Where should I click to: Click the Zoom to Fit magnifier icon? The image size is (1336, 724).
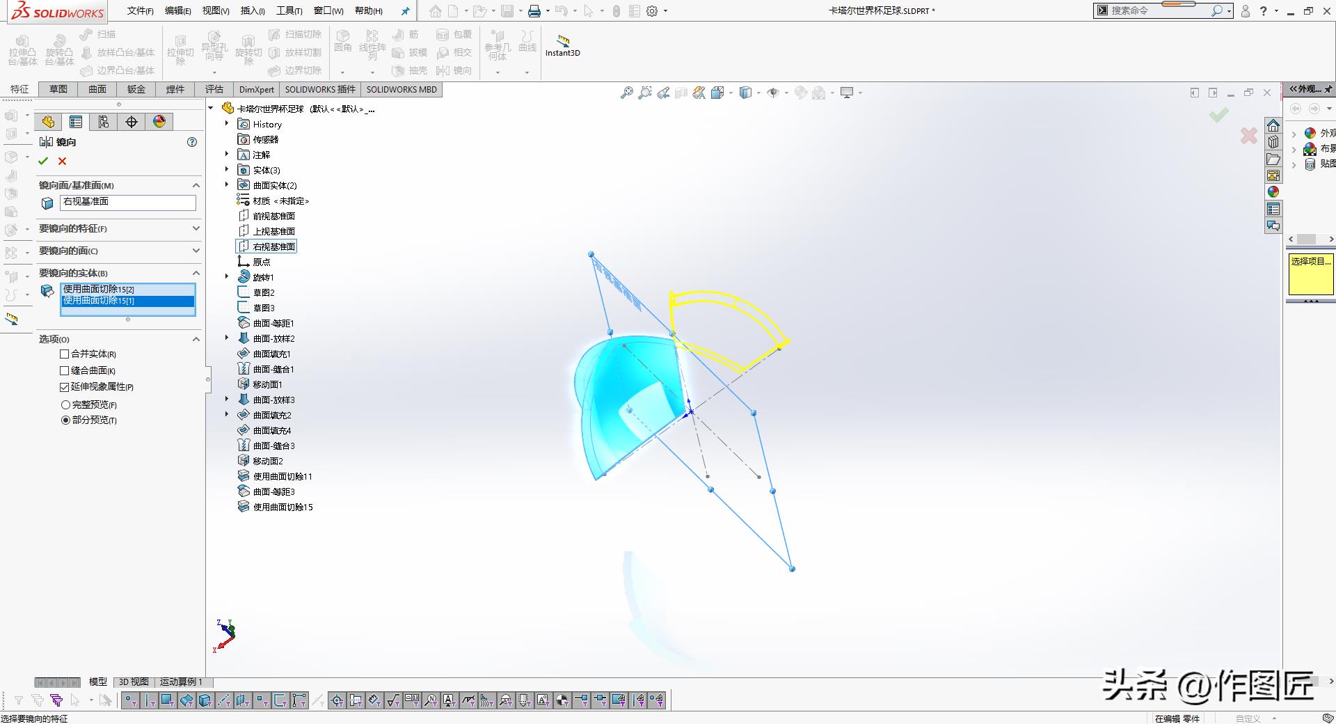[626, 93]
